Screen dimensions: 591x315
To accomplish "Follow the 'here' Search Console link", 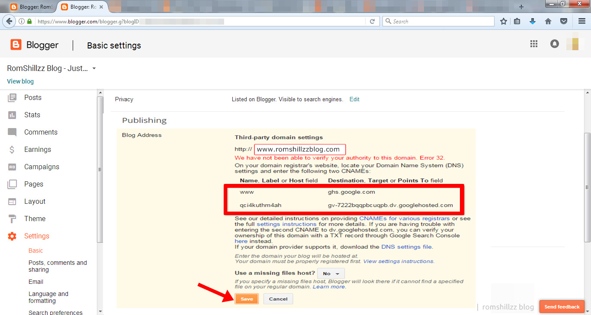I will coord(241,241).
